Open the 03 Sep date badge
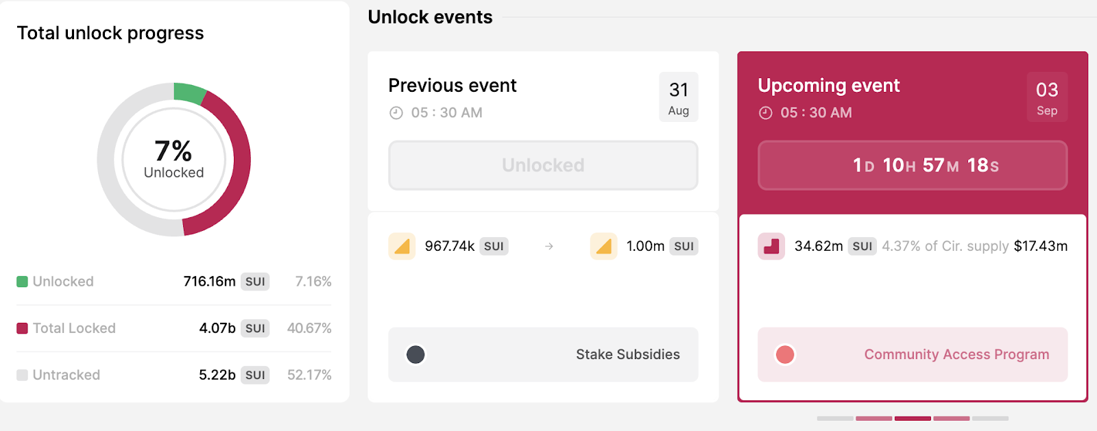The image size is (1097, 431). tap(1047, 97)
